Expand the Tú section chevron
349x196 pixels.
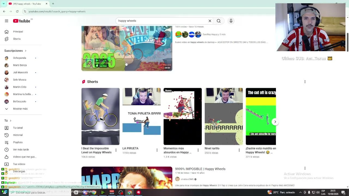click(x=10, y=121)
